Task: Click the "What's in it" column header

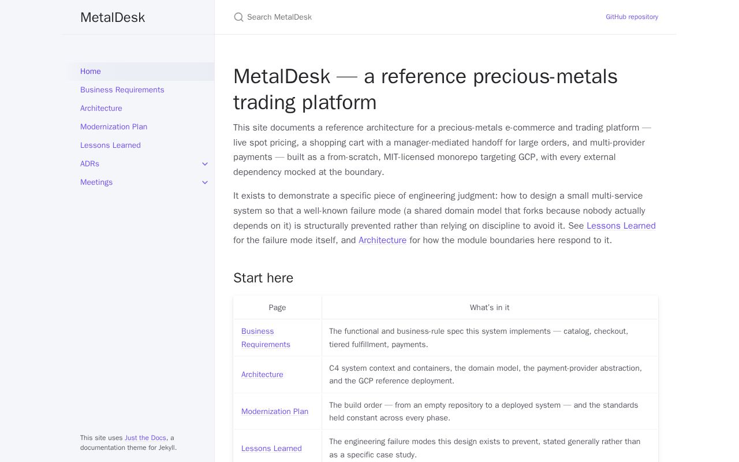Action: click(x=490, y=308)
